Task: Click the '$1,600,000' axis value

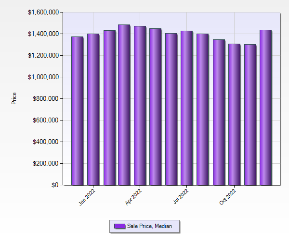Action: 43,12
